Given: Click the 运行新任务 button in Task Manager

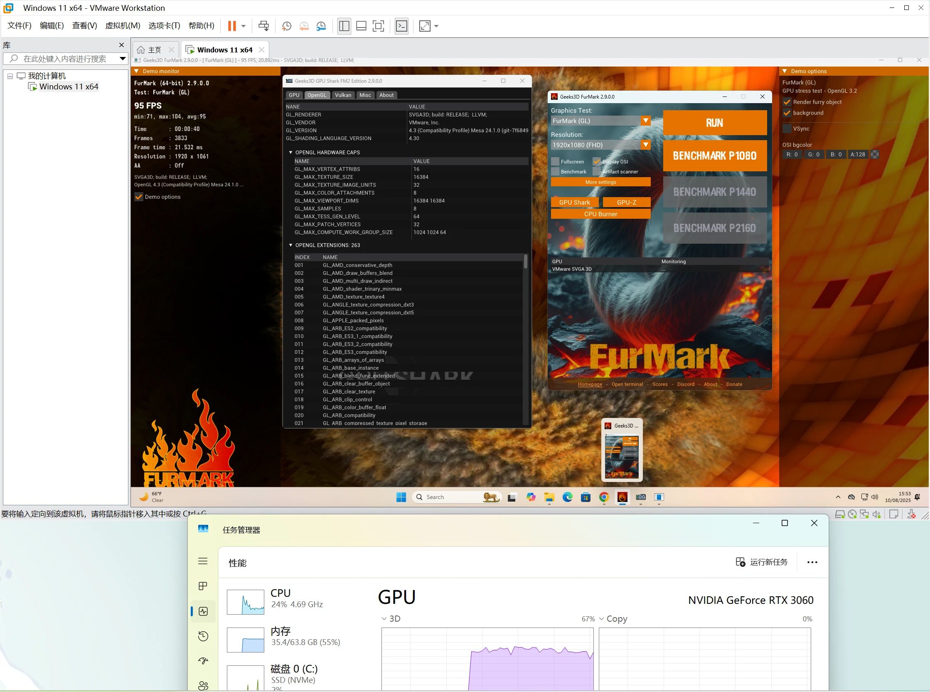Looking at the screenshot, I should 762,562.
